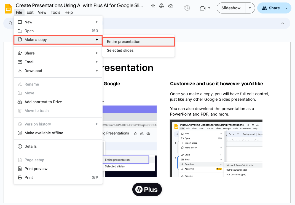Click the New slide icon in menu

coord(20,22)
